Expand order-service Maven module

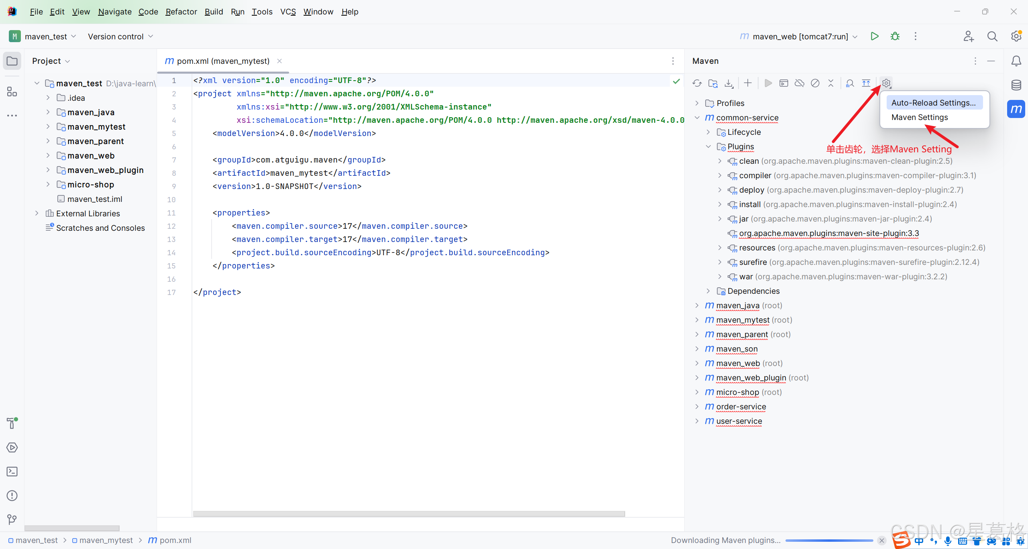(697, 407)
